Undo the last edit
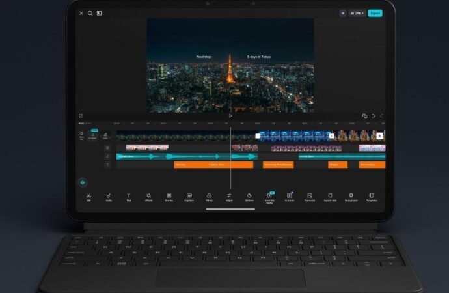This screenshot has width=449, height=293. point(374,116)
